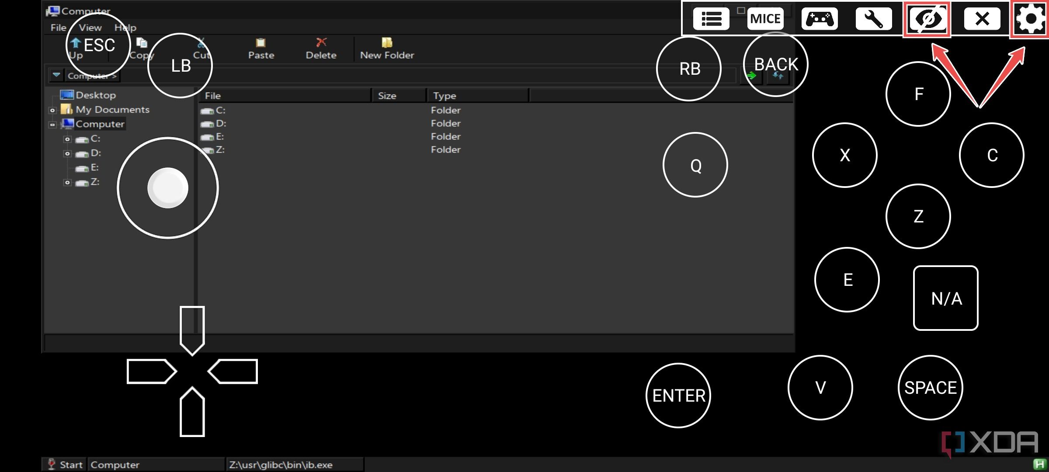1049x472 pixels.
Task: Tap the D-pad right arrow
Action: click(x=233, y=371)
